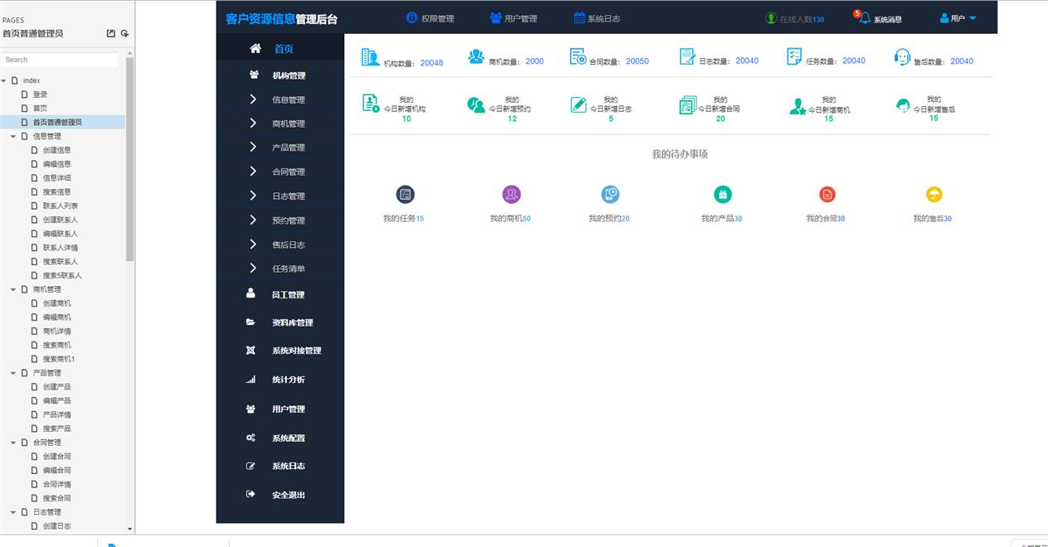1048x547 pixels.
Task: Open the purple 我的商机 circle icon
Action: point(512,195)
